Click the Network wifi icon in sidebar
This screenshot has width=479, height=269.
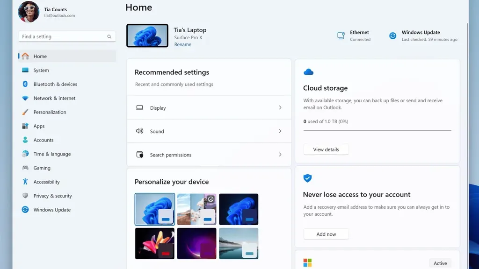(x=25, y=98)
